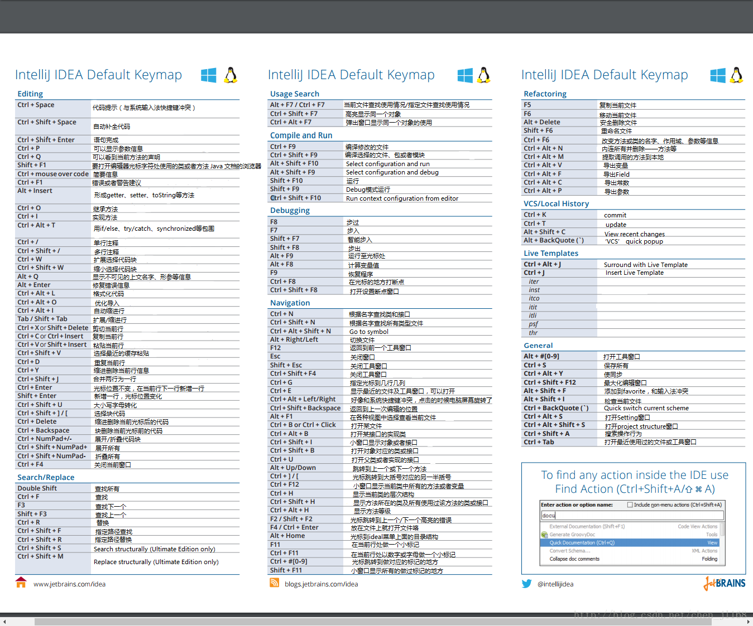The width and height of the screenshot is (753, 626).
Task: Select the External Documentation result
Action: (x=630, y=526)
